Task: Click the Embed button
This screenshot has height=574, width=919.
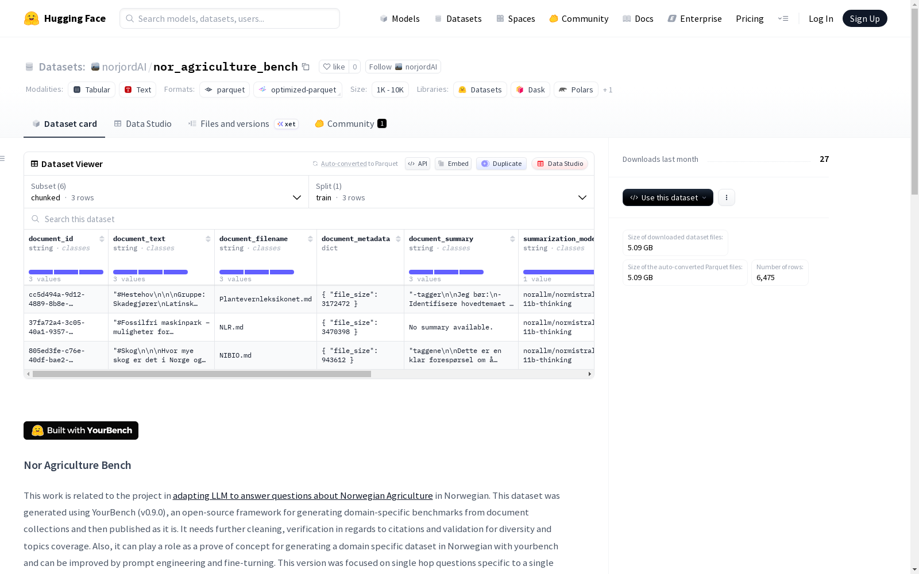Action: [x=453, y=164]
